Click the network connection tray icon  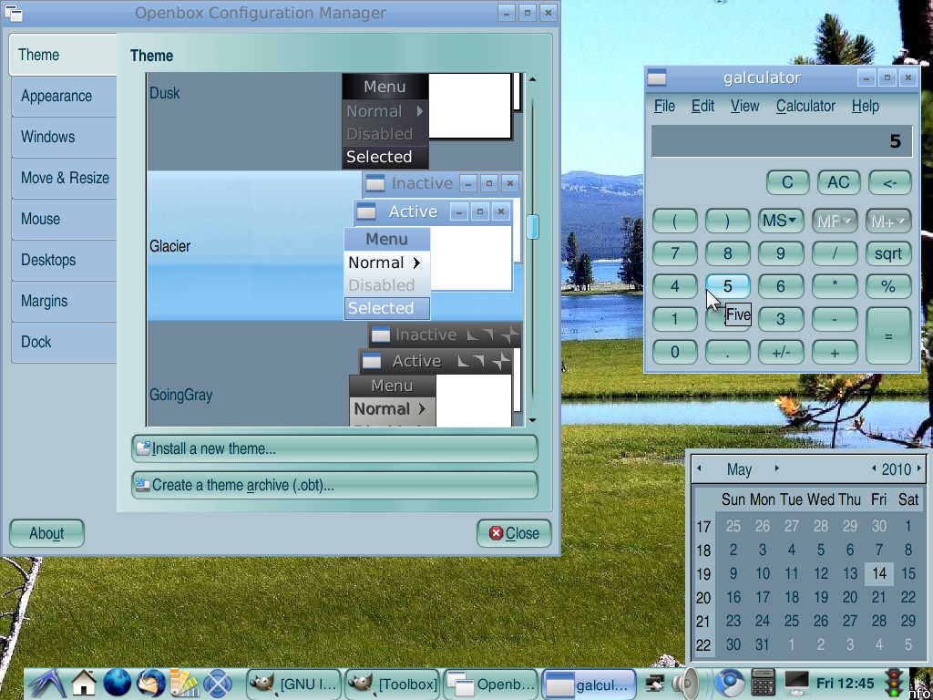click(655, 684)
